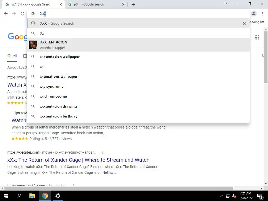Screen dimensions: 268x201
Task: Close the p0rn - Google Search tab
Action: tap(123, 4)
